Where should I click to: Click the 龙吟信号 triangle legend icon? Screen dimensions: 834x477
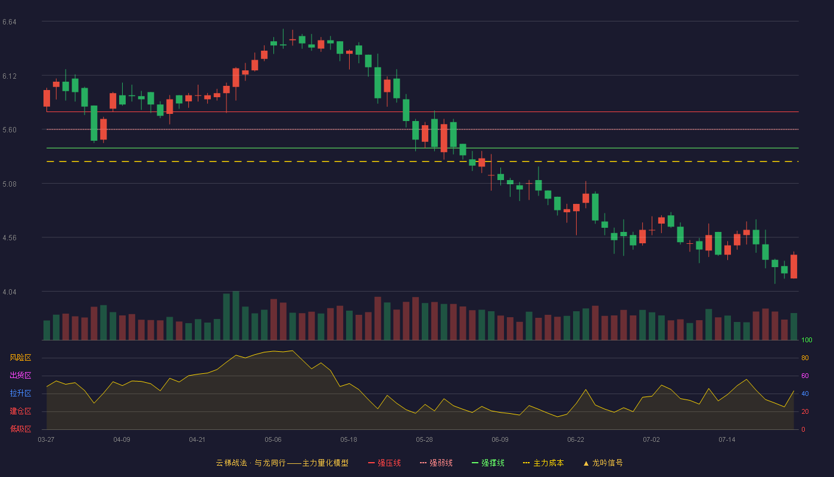pyautogui.click(x=586, y=463)
